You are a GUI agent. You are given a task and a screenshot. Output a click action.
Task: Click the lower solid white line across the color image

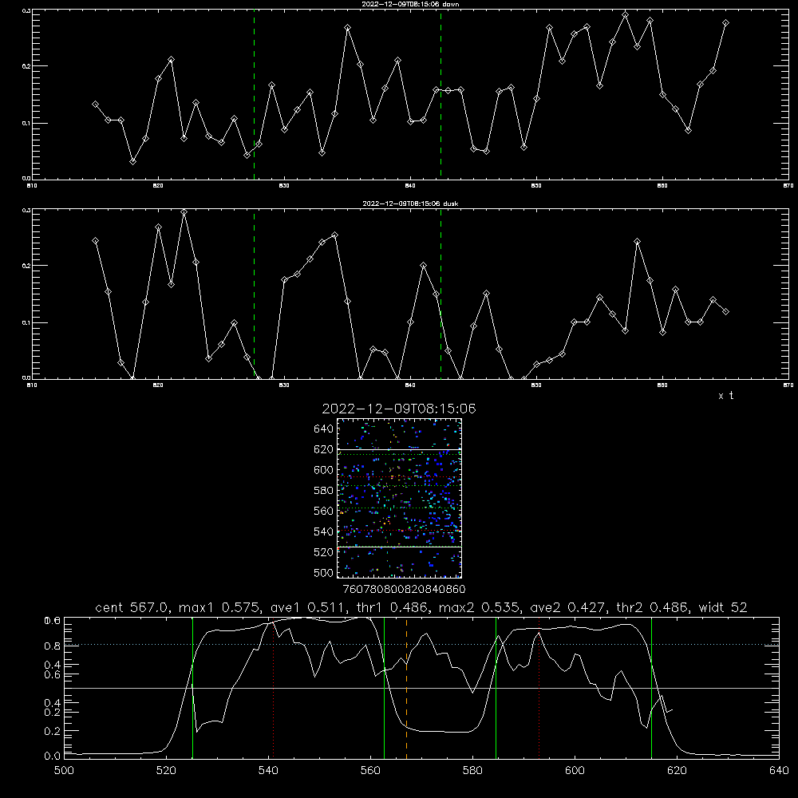coord(399,547)
